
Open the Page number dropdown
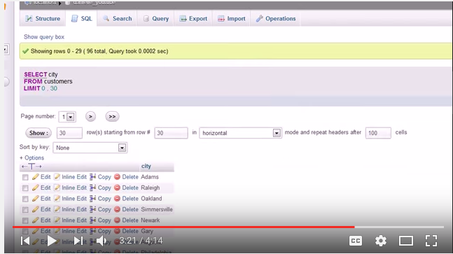pyautogui.click(x=67, y=117)
